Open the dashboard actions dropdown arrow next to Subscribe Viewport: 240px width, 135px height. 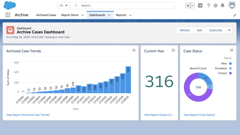[x=229, y=30]
